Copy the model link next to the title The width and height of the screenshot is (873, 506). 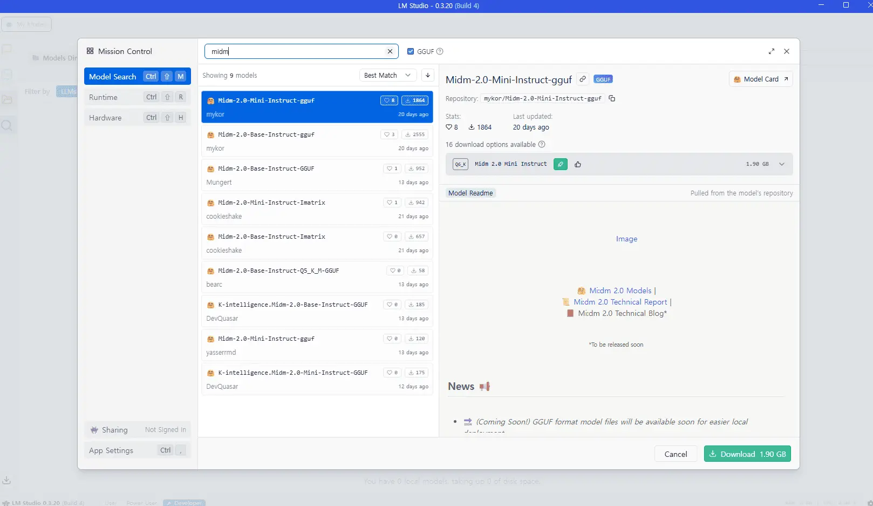583,79
